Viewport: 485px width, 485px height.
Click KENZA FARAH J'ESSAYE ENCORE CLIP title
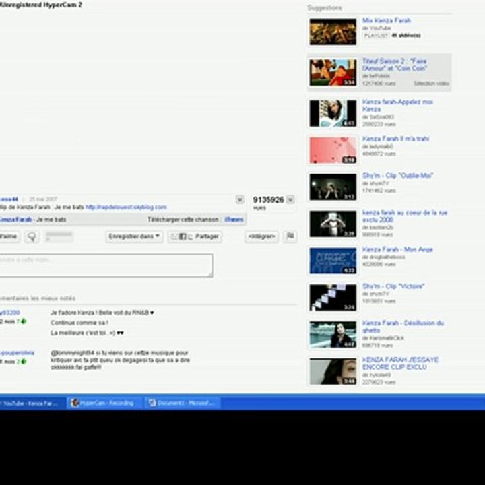pyautogui.click(x=400, y=364)
